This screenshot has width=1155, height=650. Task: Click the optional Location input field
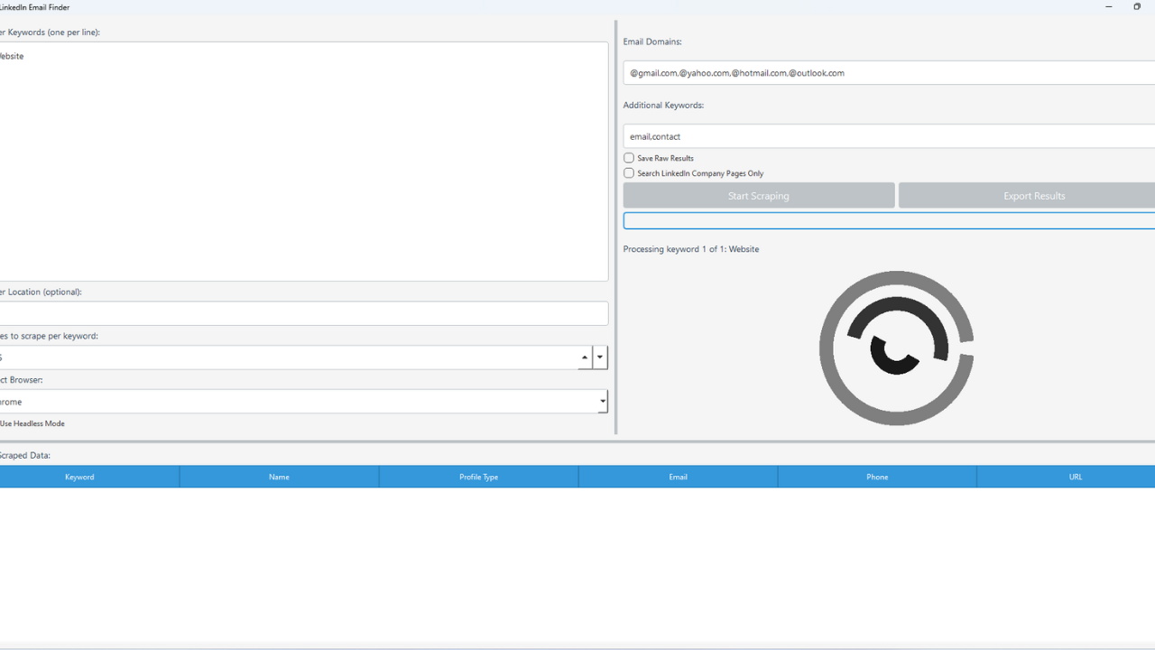(x=304, y=312)
